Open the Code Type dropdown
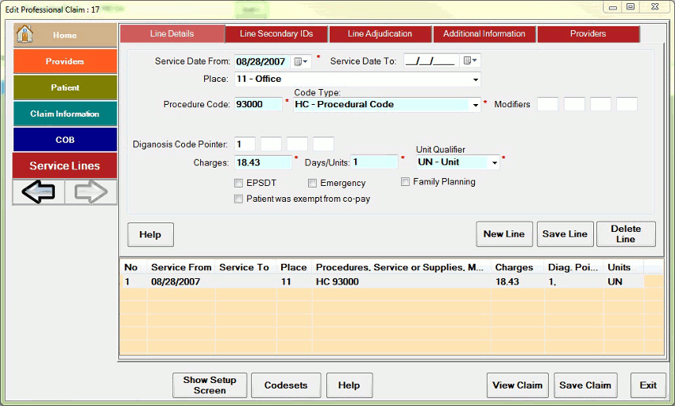 coord(476,105)
